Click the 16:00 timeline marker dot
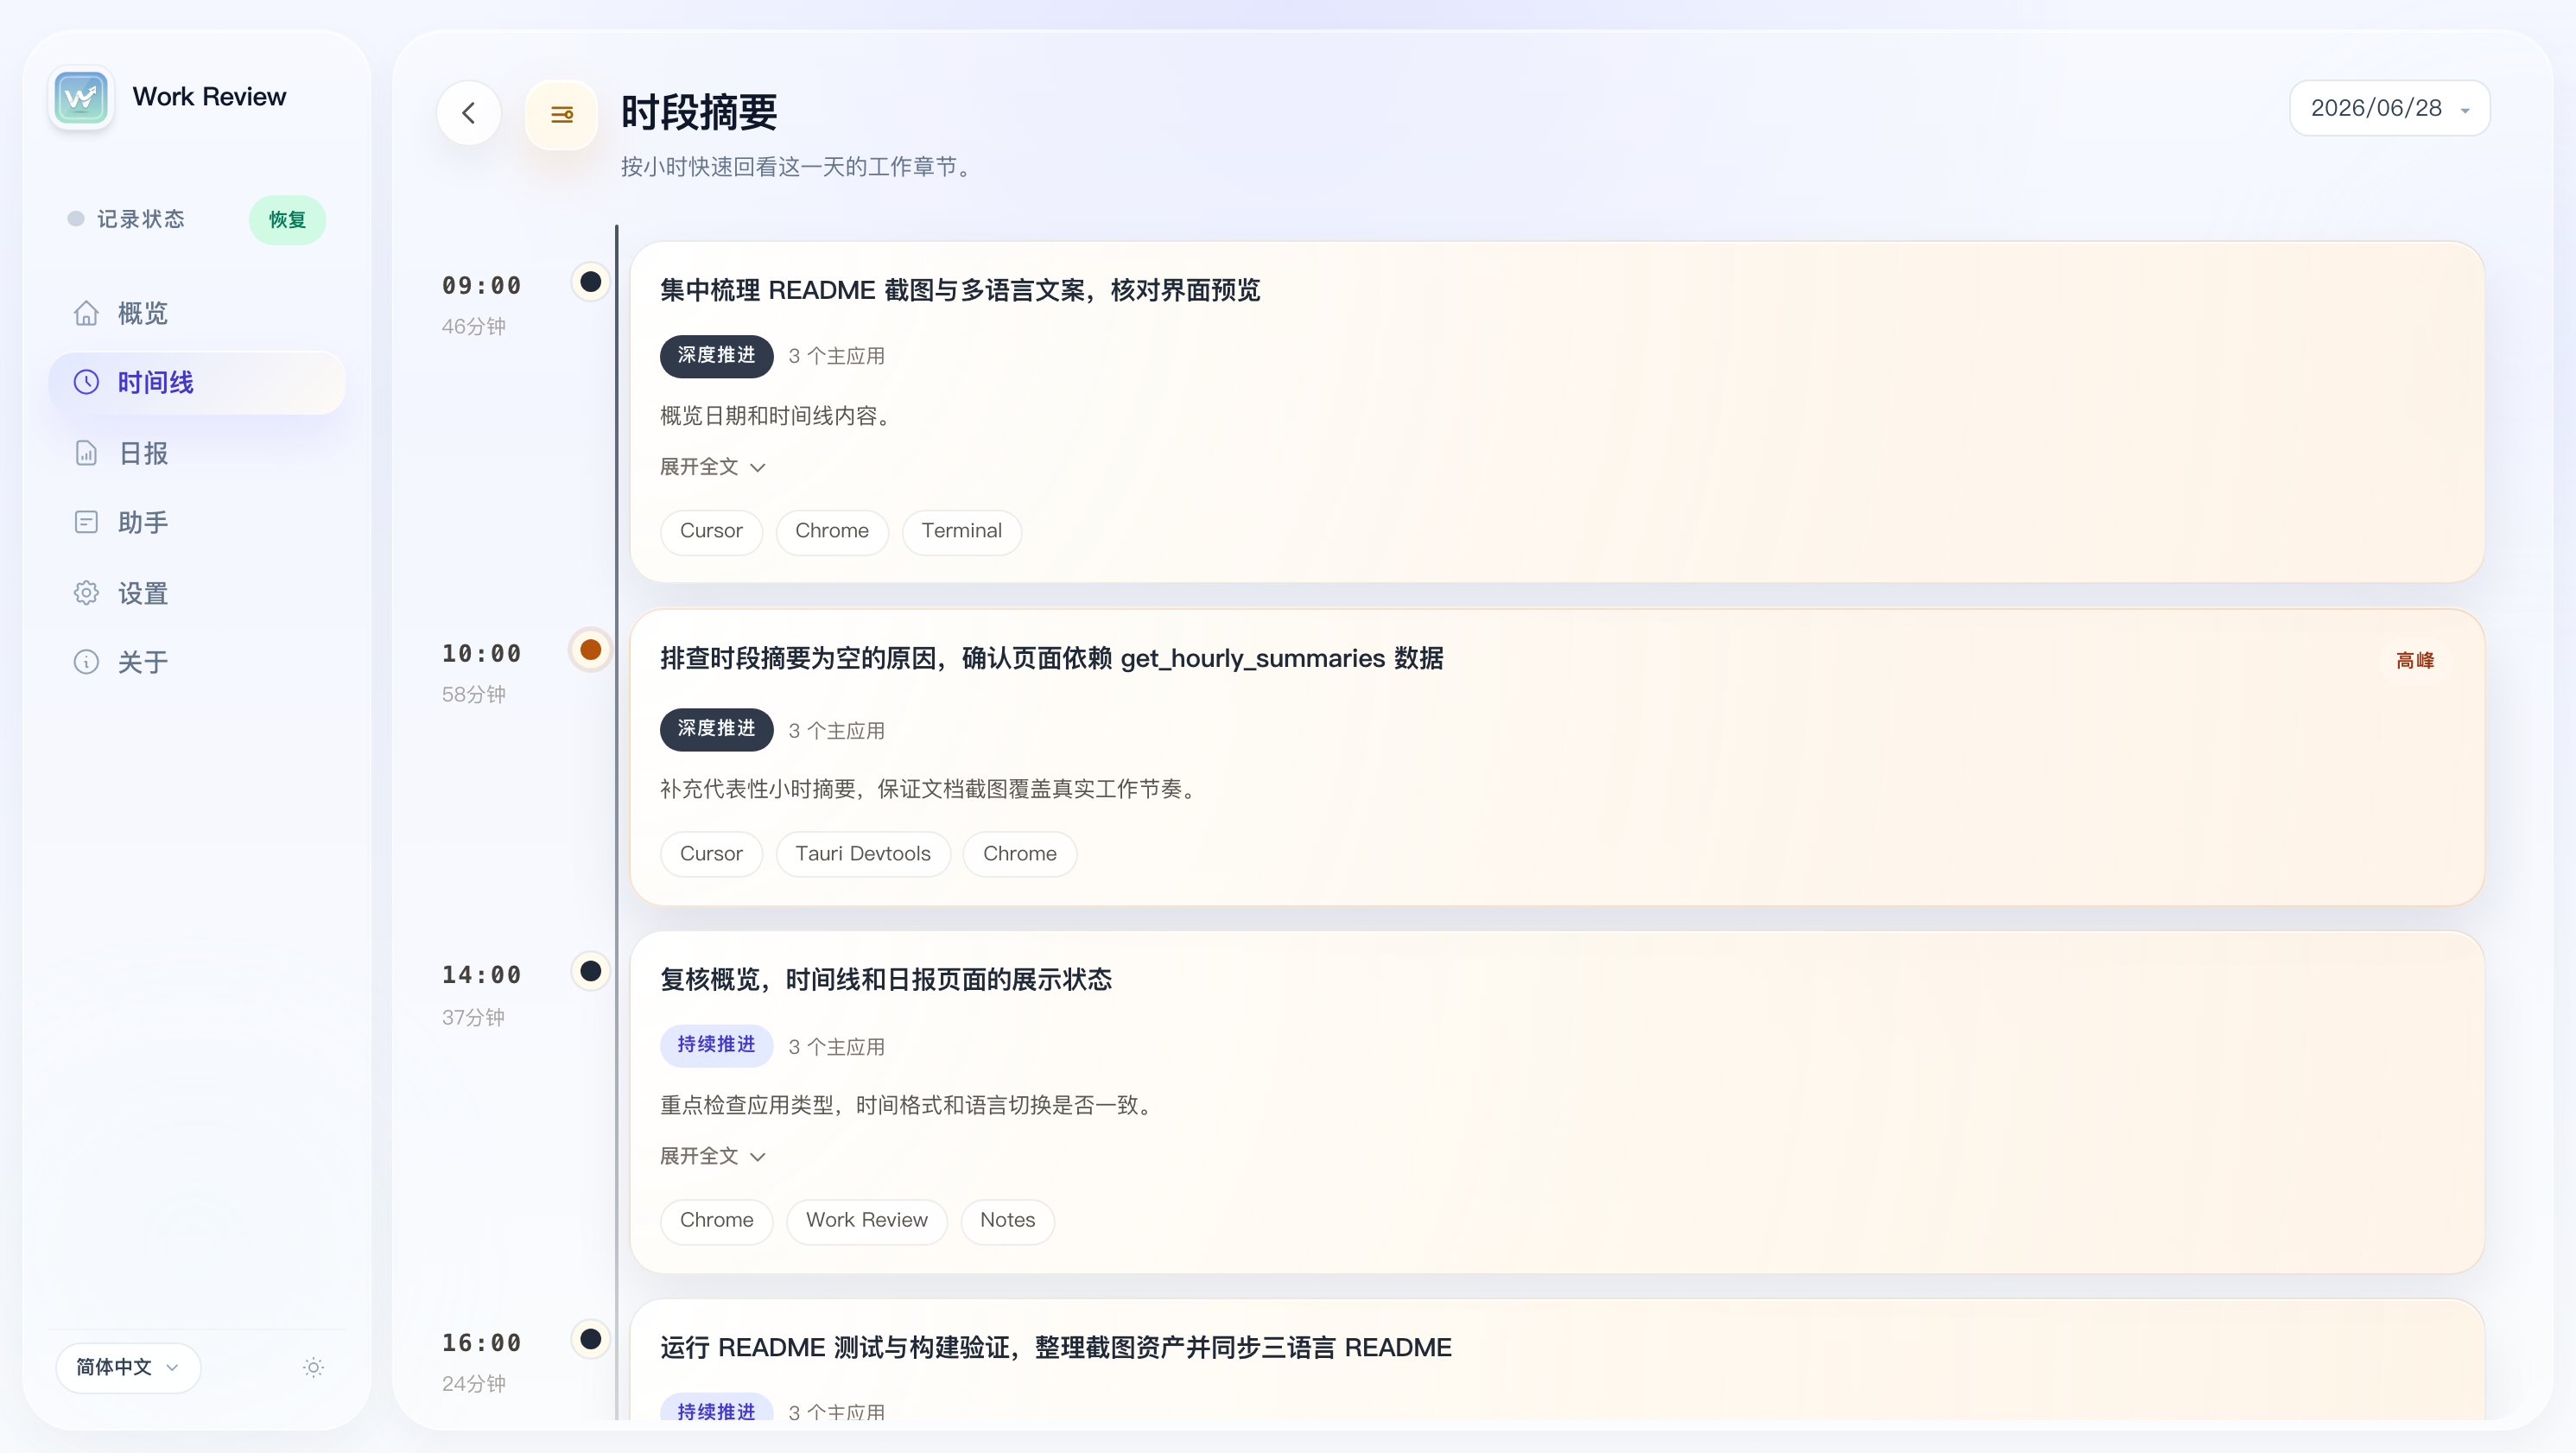This screenshot has width=2576, height=1453. 591,1339
